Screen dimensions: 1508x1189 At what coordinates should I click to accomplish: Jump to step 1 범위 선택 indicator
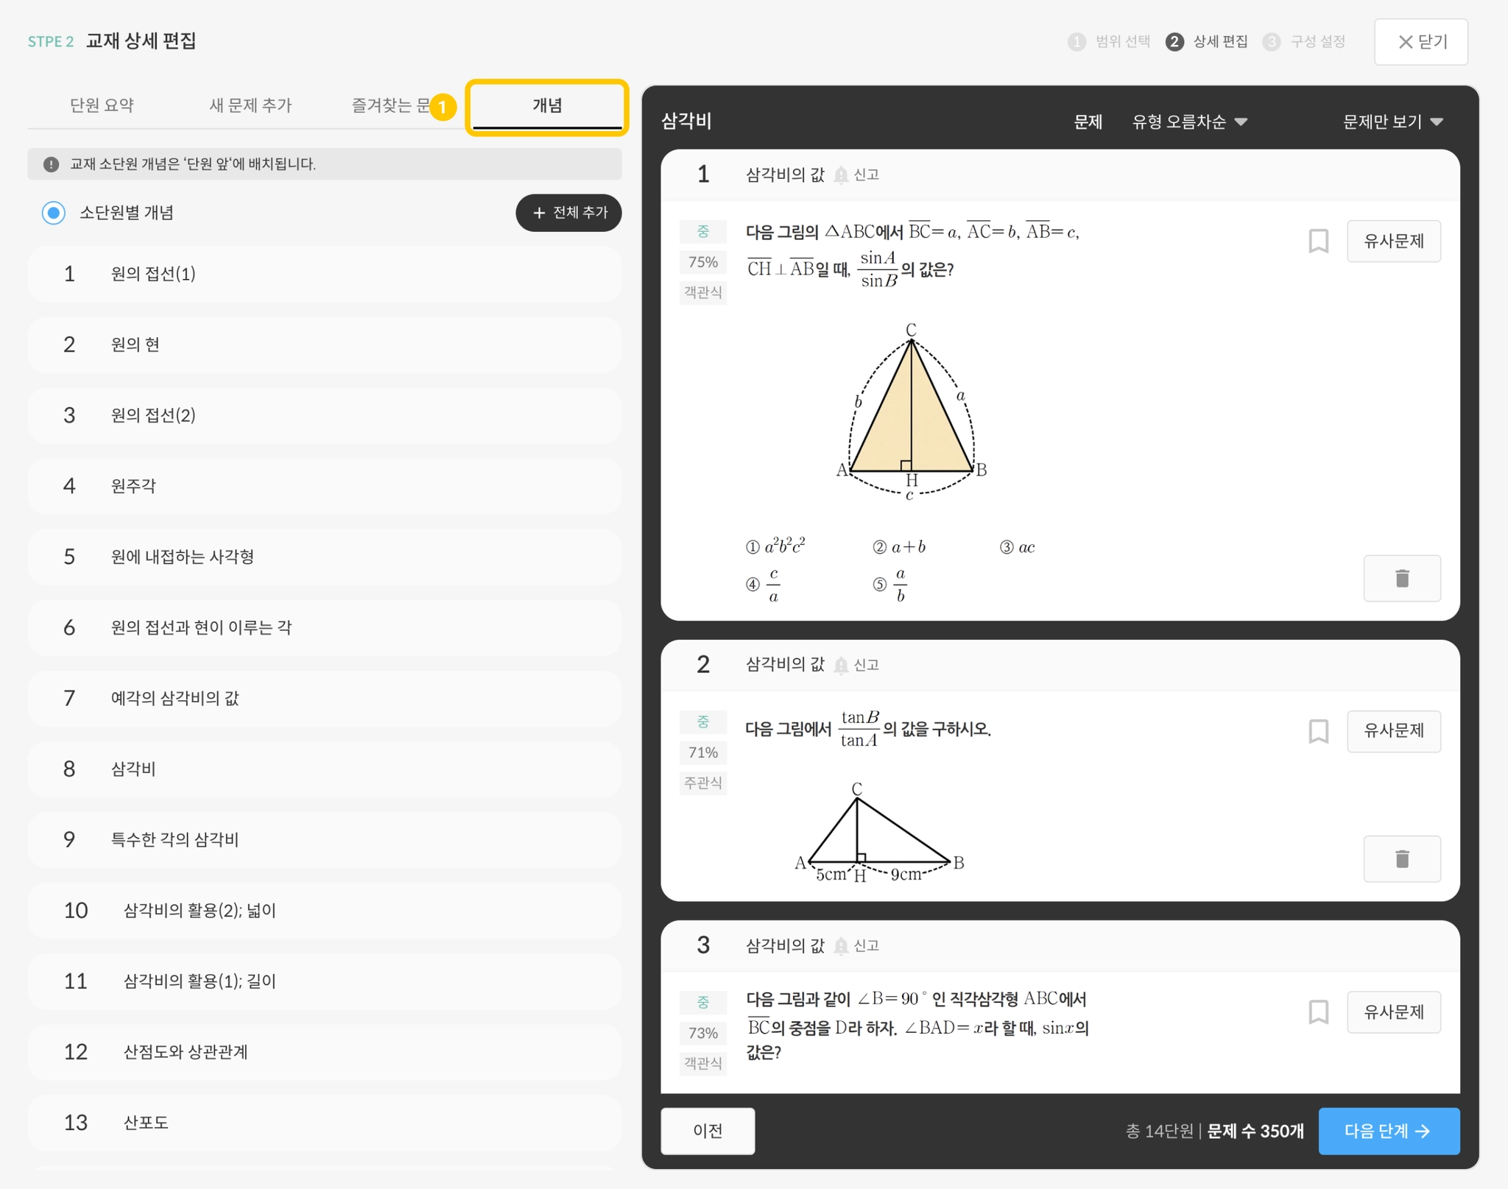pyautogui.click(x=1109, y=41)
